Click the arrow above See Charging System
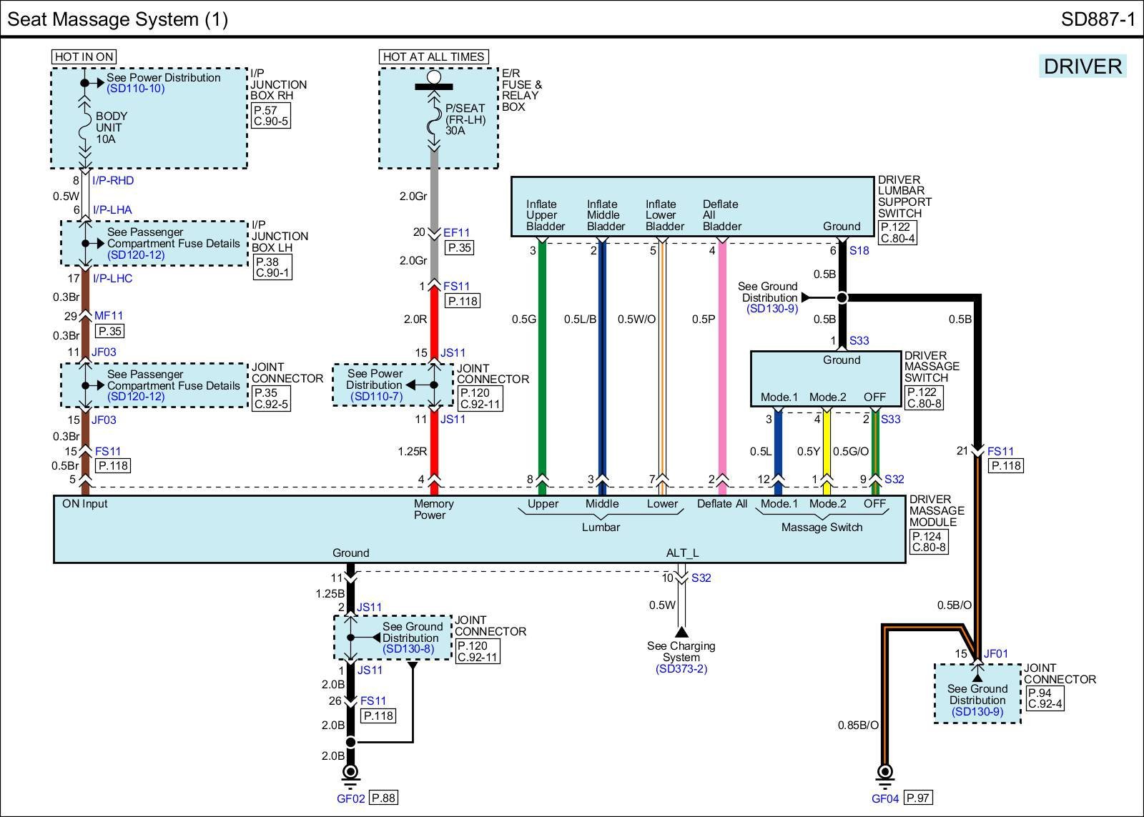 coord(681,632)
